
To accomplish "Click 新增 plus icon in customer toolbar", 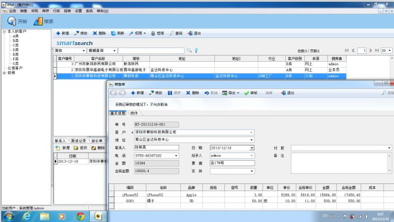I will [58, 33].
